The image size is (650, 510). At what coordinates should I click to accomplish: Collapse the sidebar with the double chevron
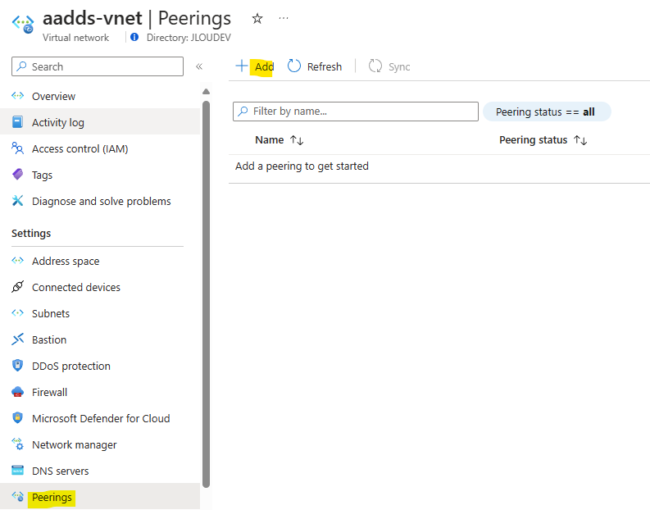tap(199, 66)
